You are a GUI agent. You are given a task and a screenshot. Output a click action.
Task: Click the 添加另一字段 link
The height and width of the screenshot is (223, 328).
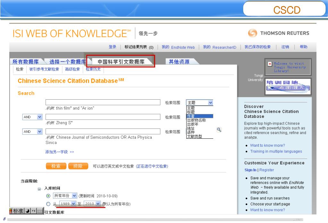tap(60, 152)
